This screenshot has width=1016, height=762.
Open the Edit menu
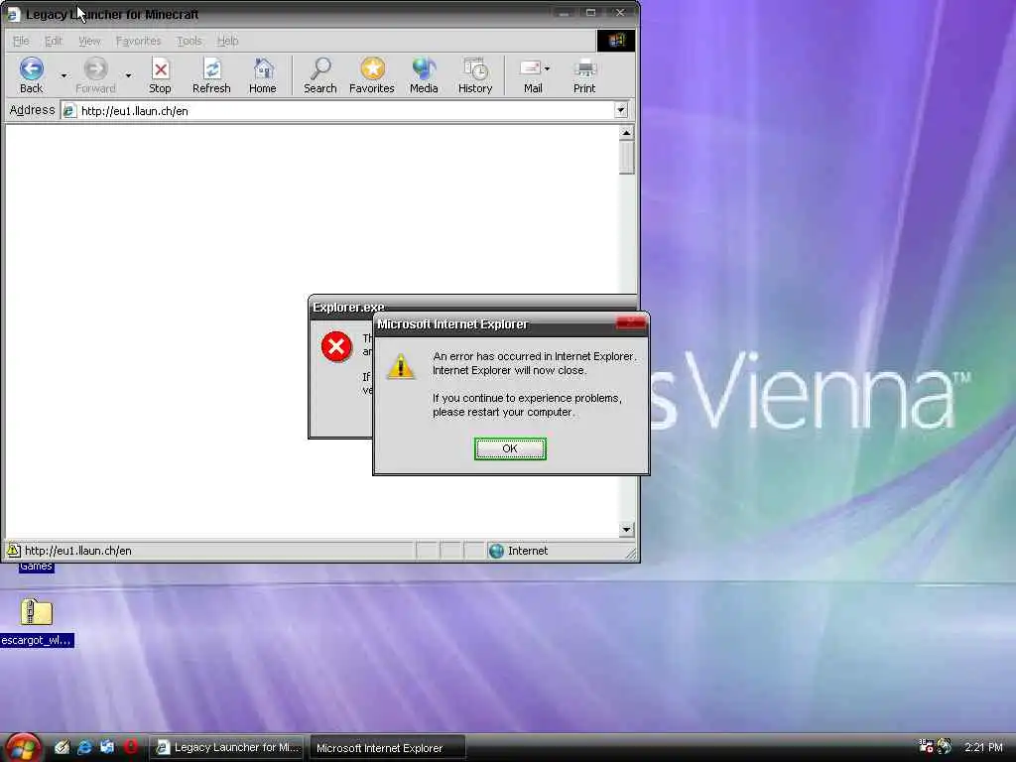tap(54, 41)
